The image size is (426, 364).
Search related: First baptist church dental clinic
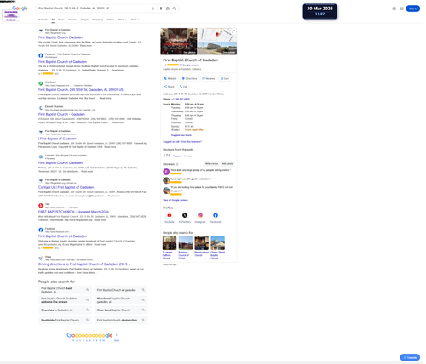coord(121,320)
